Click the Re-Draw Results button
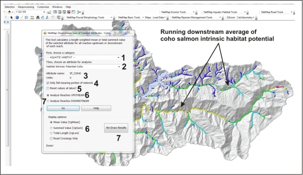 [x=116, y=127]
